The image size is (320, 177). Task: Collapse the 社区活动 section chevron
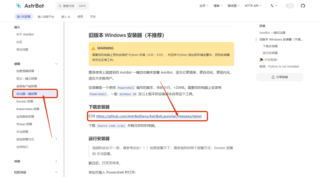point(56,172)
